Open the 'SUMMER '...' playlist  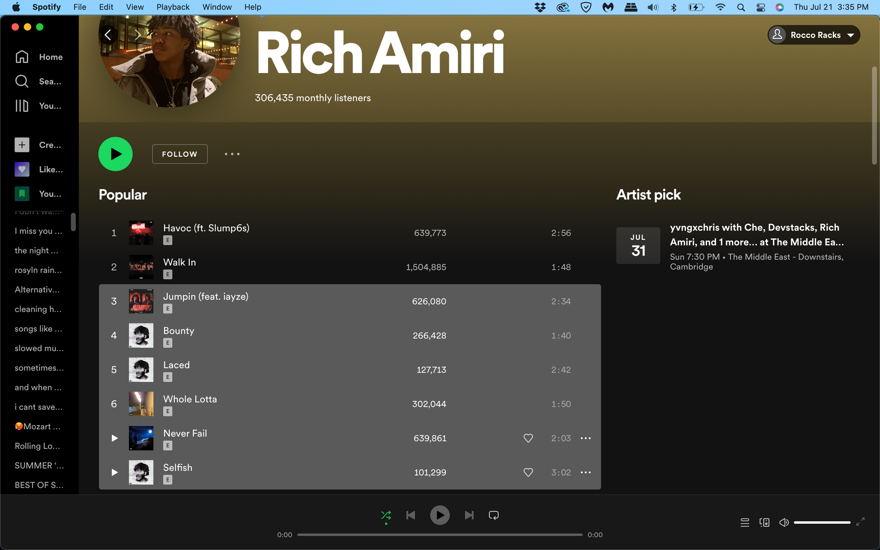click(x=39, y=466)
